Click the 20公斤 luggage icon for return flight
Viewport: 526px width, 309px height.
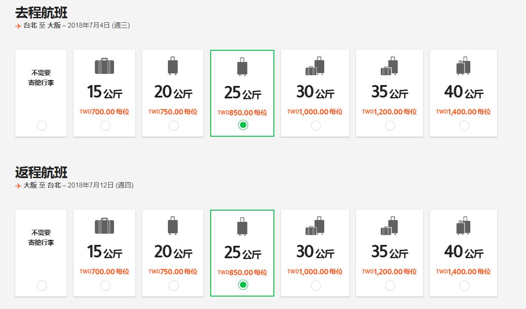(173, 226)
